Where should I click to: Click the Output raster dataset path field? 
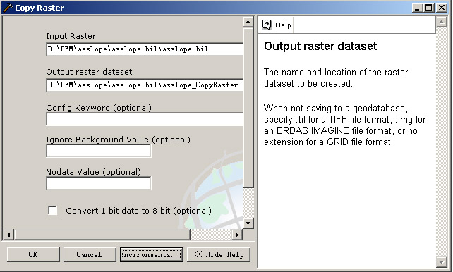point(145,85)
